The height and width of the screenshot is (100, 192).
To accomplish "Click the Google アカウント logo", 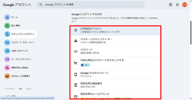I will [17, 5].
